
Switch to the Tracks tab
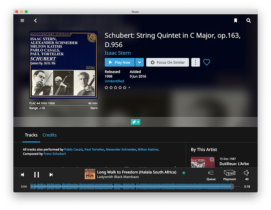pyautogui.click(x=31, y=135)
